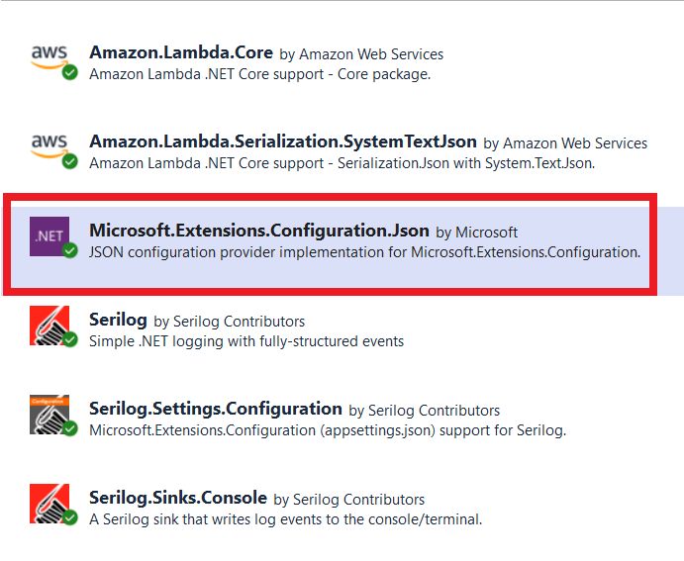Click the Serilog.Sinks.Console package icon
The height and width of the screenshot is (561, 684).
[49, 503]
